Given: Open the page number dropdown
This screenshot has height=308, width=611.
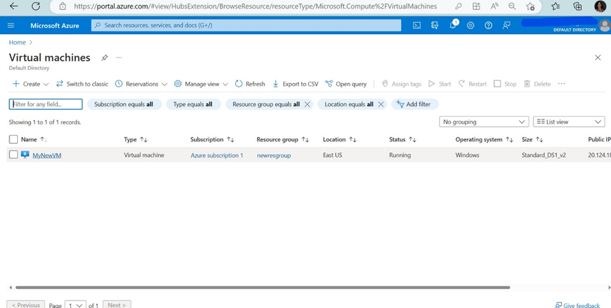Looking at the screenshot, I should pos(75,305).
